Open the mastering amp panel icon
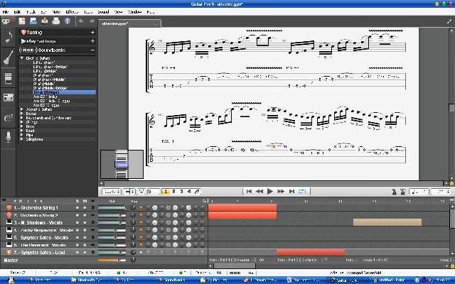This screenshot has width=455, height=284. (x=8, y=98)
